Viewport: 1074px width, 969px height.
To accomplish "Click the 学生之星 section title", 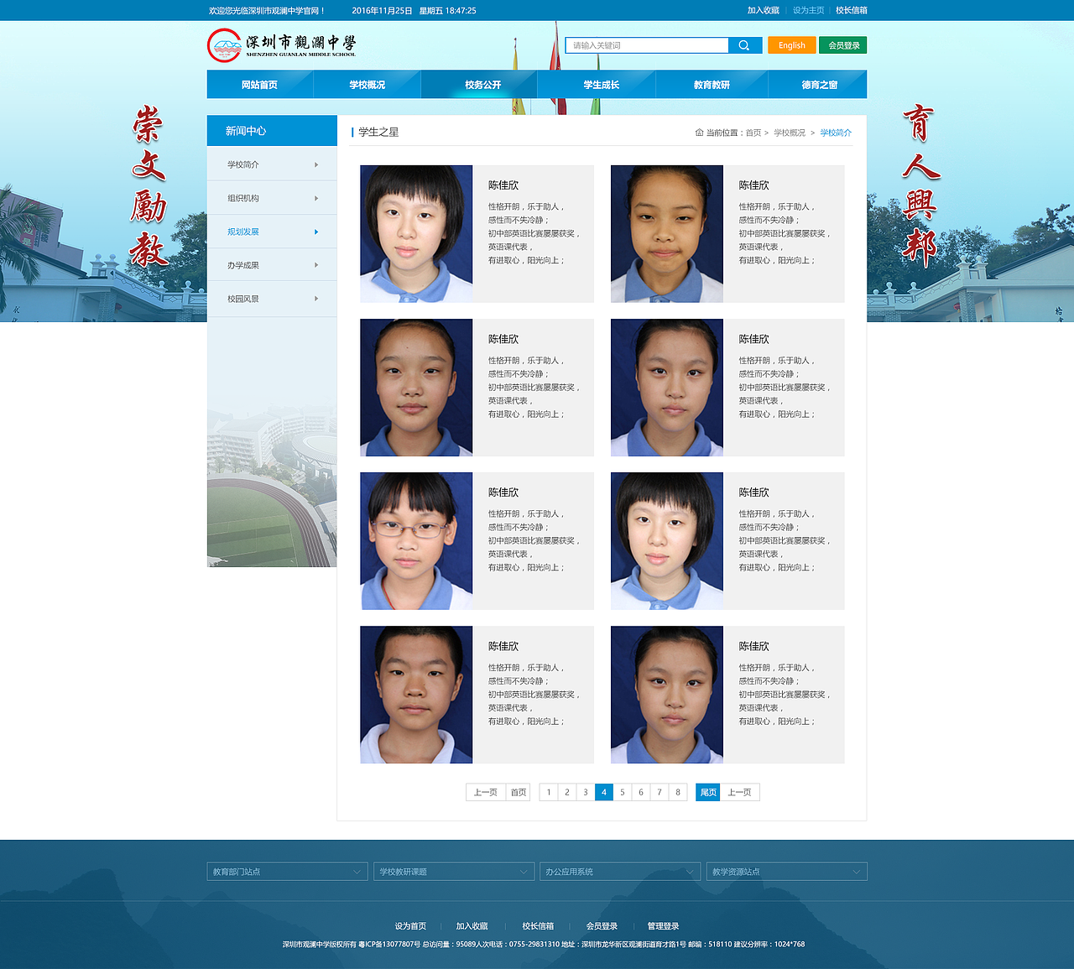I will (378, 132).
